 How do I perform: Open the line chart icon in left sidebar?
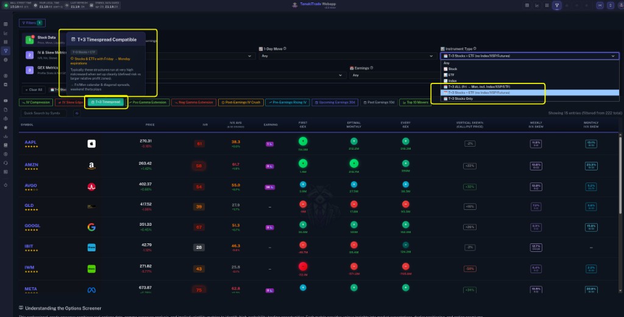(x=5, y=33)
